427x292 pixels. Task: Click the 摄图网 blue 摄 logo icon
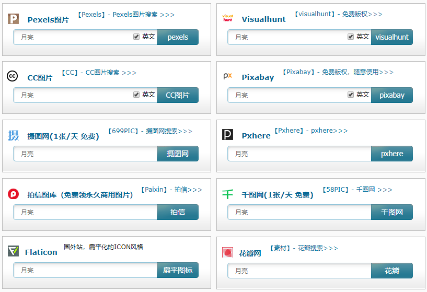coord(14,135)
